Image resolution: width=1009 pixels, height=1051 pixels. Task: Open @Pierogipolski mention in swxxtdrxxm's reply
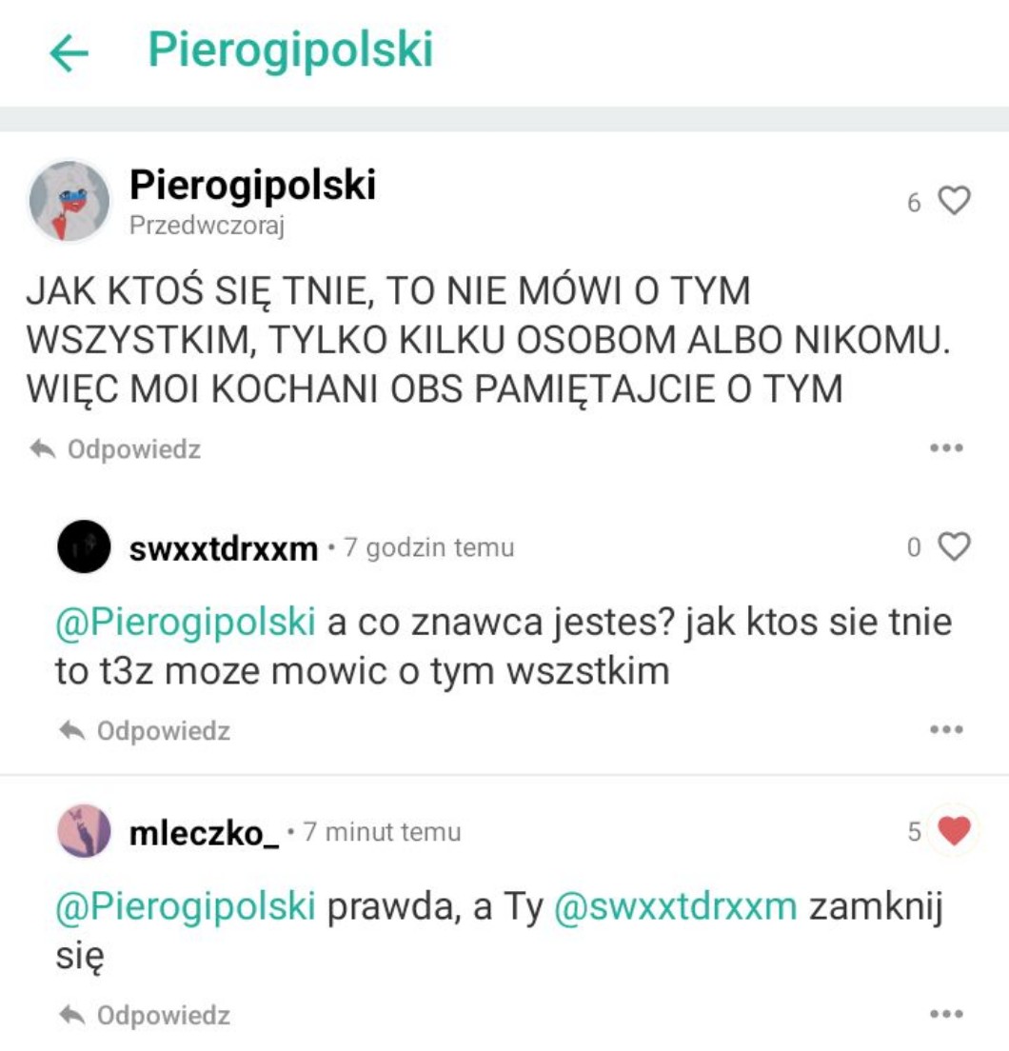[x=186, y=622]
